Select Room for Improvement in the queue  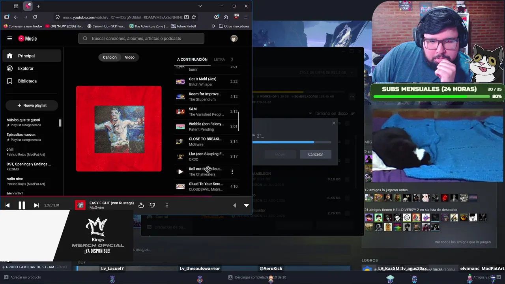coord(207,97)
